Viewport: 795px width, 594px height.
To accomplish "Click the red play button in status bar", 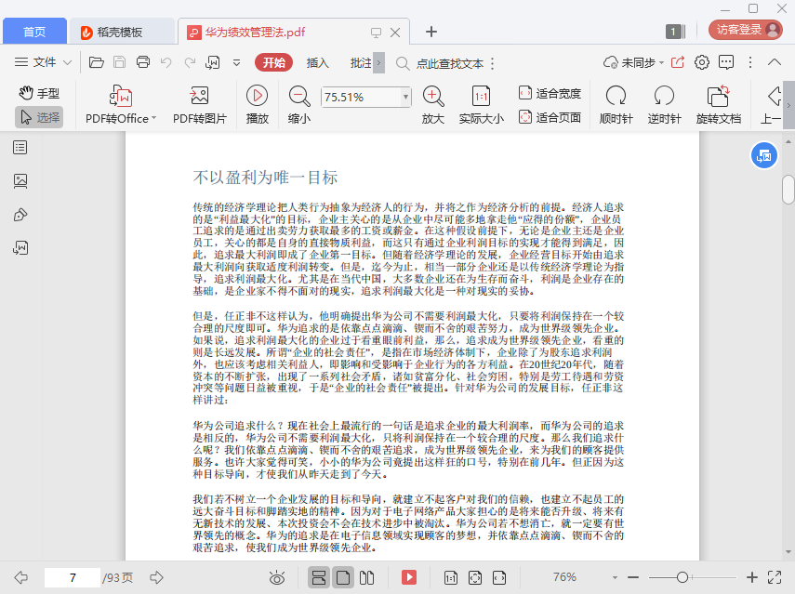I will click(x=409, y=577).
